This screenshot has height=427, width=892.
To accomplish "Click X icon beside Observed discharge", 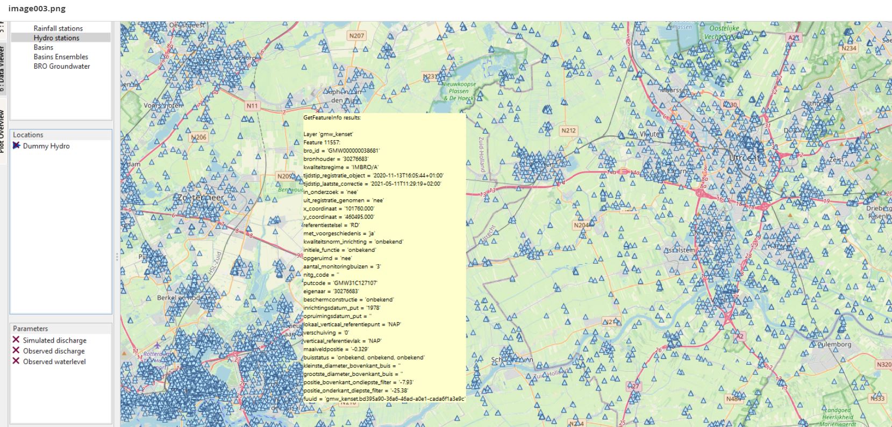I will 16,351.
